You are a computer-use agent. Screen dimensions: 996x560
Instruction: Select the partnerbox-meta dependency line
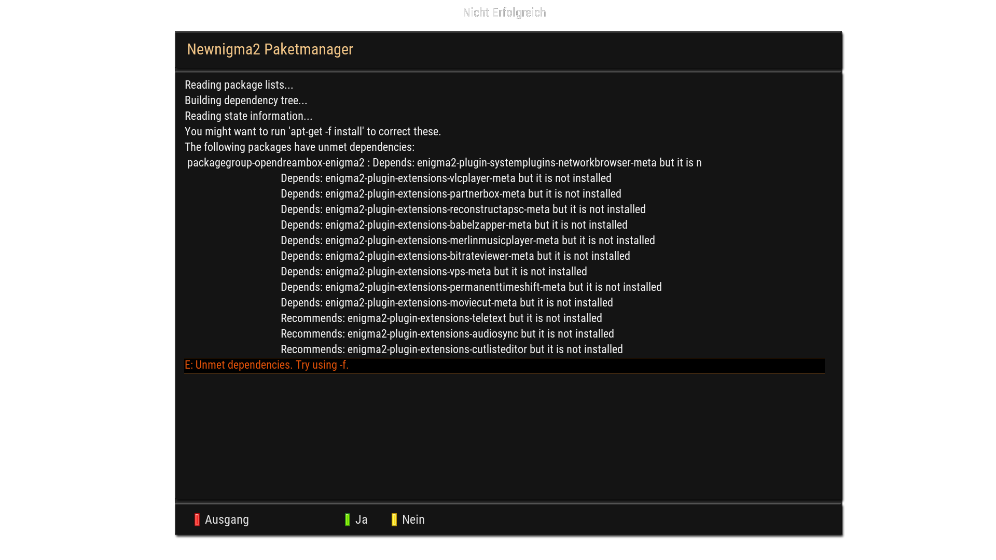click(x=451, y=194)
